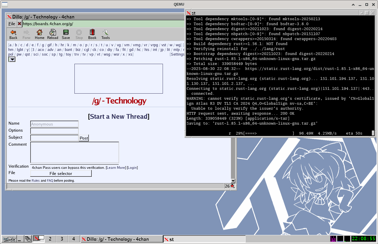Click the empty banner image box
The image size is (378, 244).
(x=119, y=79)
